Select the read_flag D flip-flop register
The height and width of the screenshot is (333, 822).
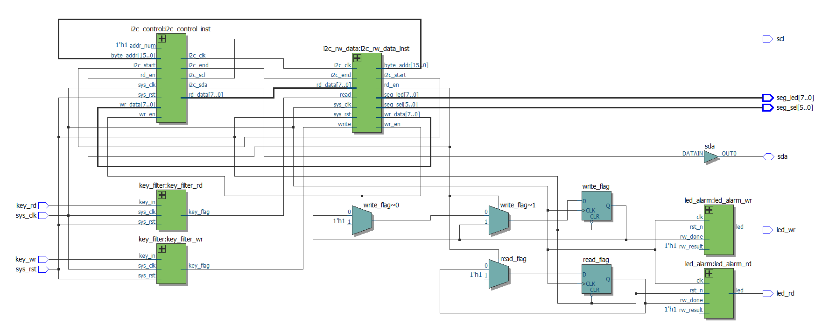(596, 280)
